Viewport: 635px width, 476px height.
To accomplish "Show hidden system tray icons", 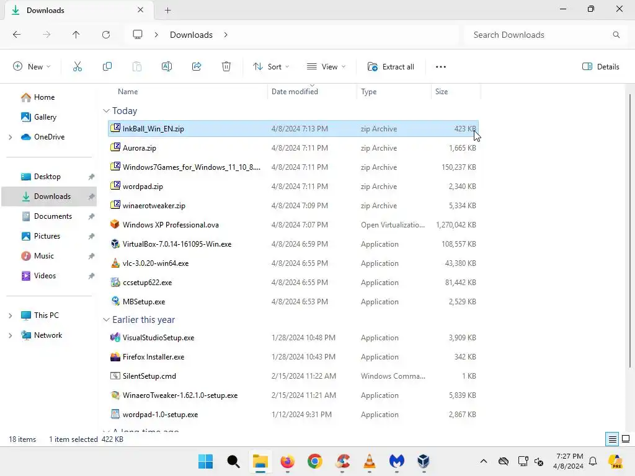I will [484, 461].
